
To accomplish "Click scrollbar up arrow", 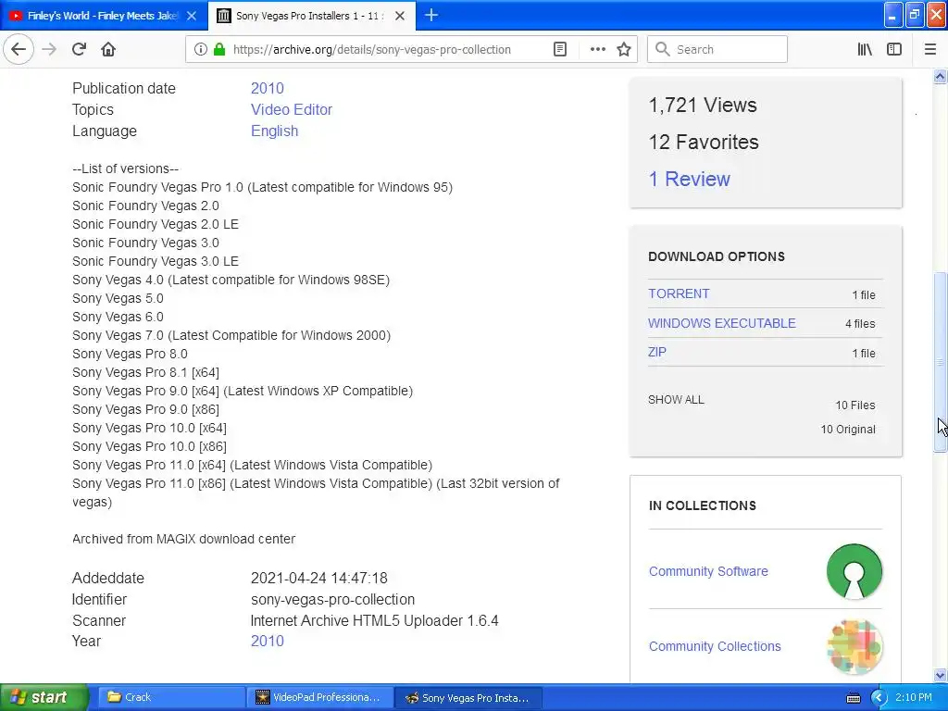I will tap(940, 76).
